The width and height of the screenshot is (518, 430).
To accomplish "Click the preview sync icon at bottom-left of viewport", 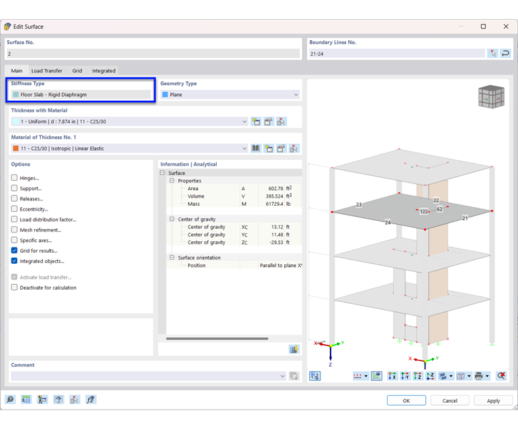I will tap(315, 376).
